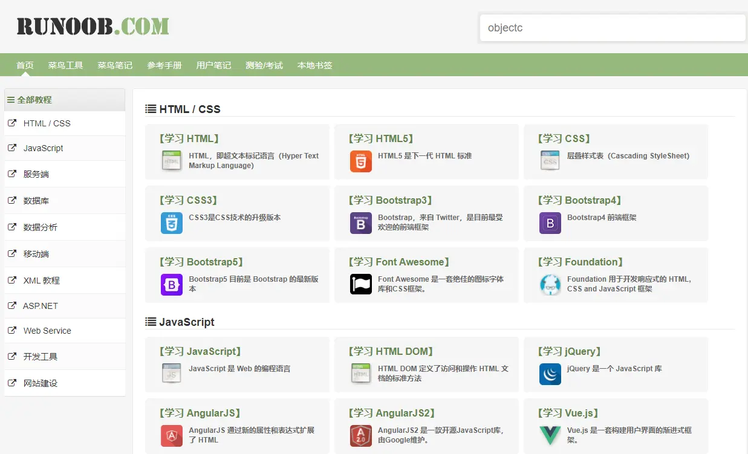This screenshot has width=748, height=454.
Task: Open the 【学习 Bootstrap3】 link
Action: pos(390,200)
